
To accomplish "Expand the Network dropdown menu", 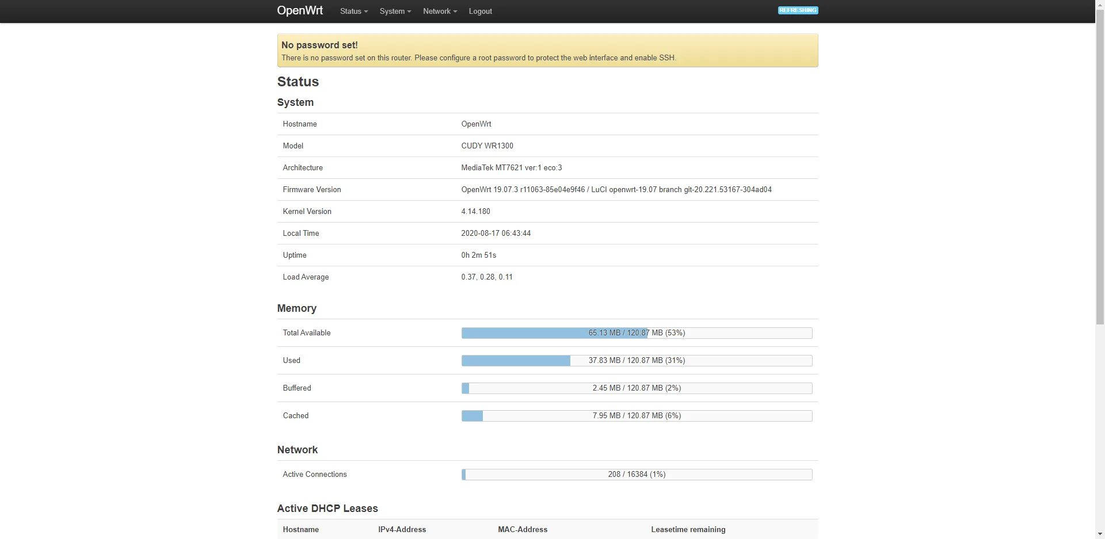I will pos(440,12).
